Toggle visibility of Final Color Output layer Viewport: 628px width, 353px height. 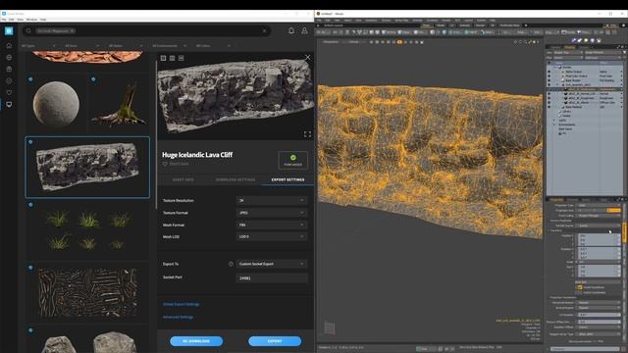(x=549, y=76)
